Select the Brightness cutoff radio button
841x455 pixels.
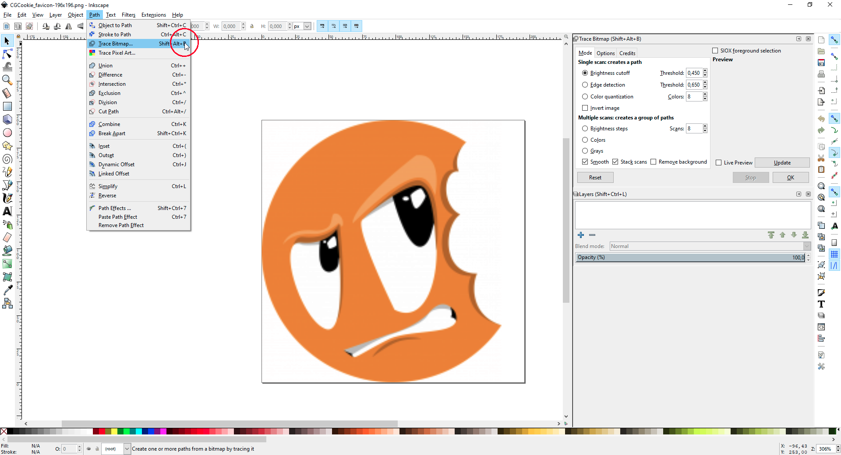(x=585, y=73)
